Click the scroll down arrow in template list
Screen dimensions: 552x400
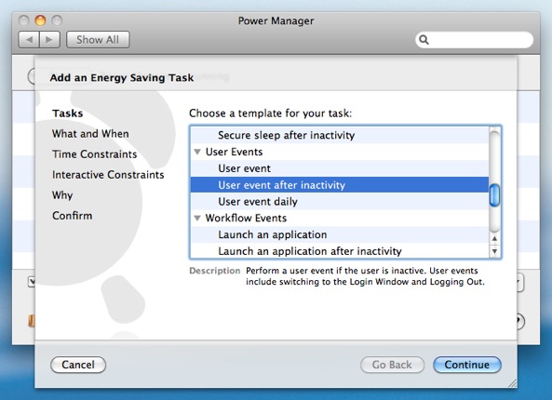click(494, 251)
